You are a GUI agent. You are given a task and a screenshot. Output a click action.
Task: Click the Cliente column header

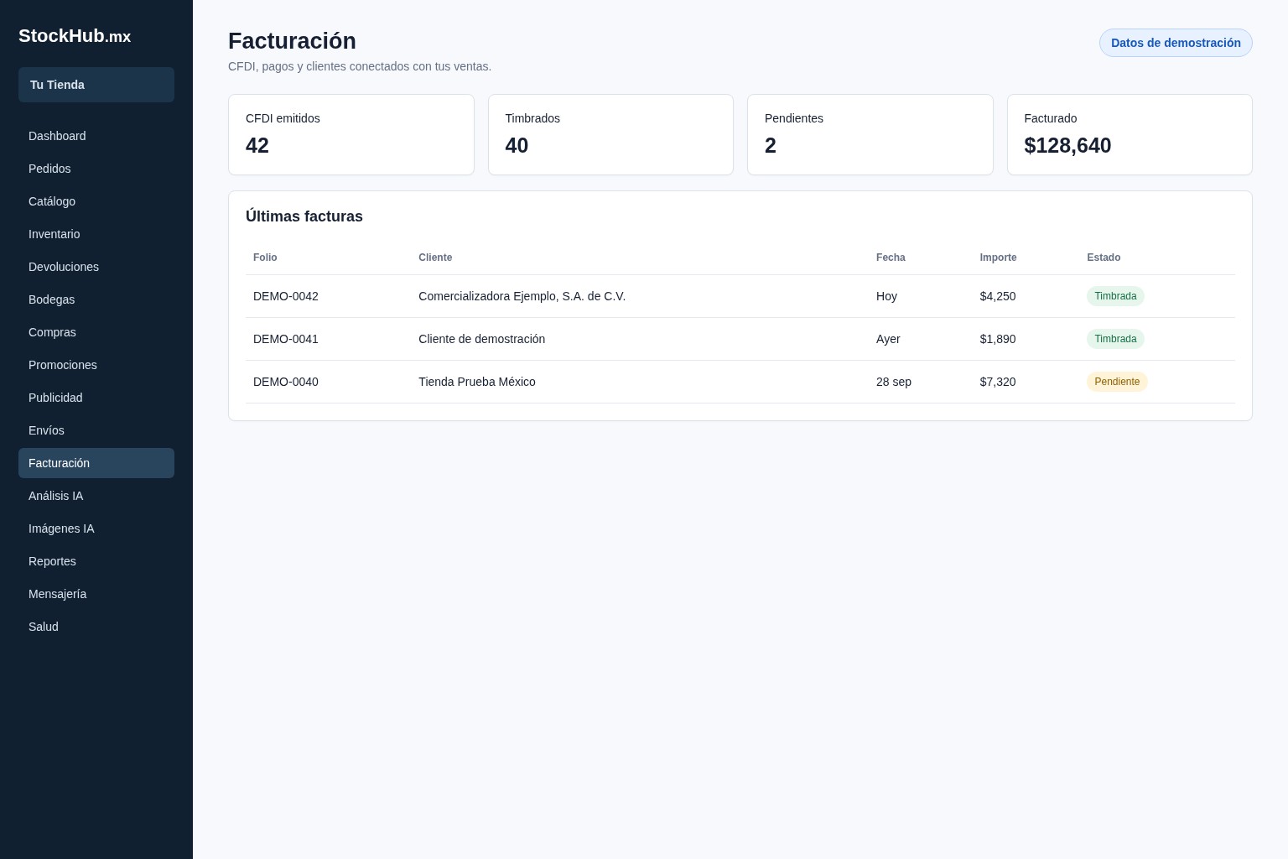tap(435, 258)
